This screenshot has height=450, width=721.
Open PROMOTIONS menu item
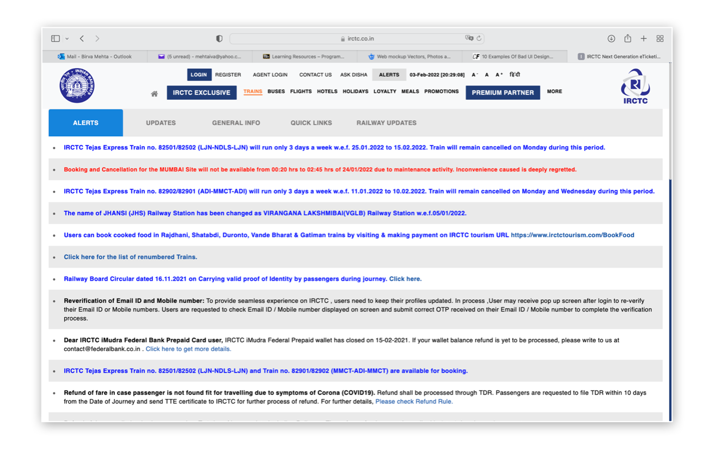[442, 92]
